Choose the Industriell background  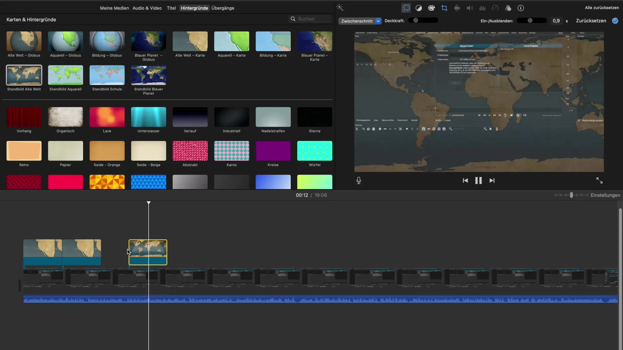click(x=232, y=117)
